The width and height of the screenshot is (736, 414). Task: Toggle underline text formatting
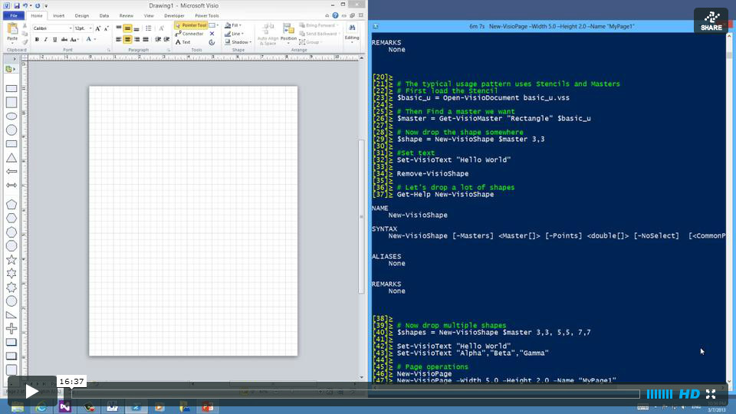coord(53,39)
